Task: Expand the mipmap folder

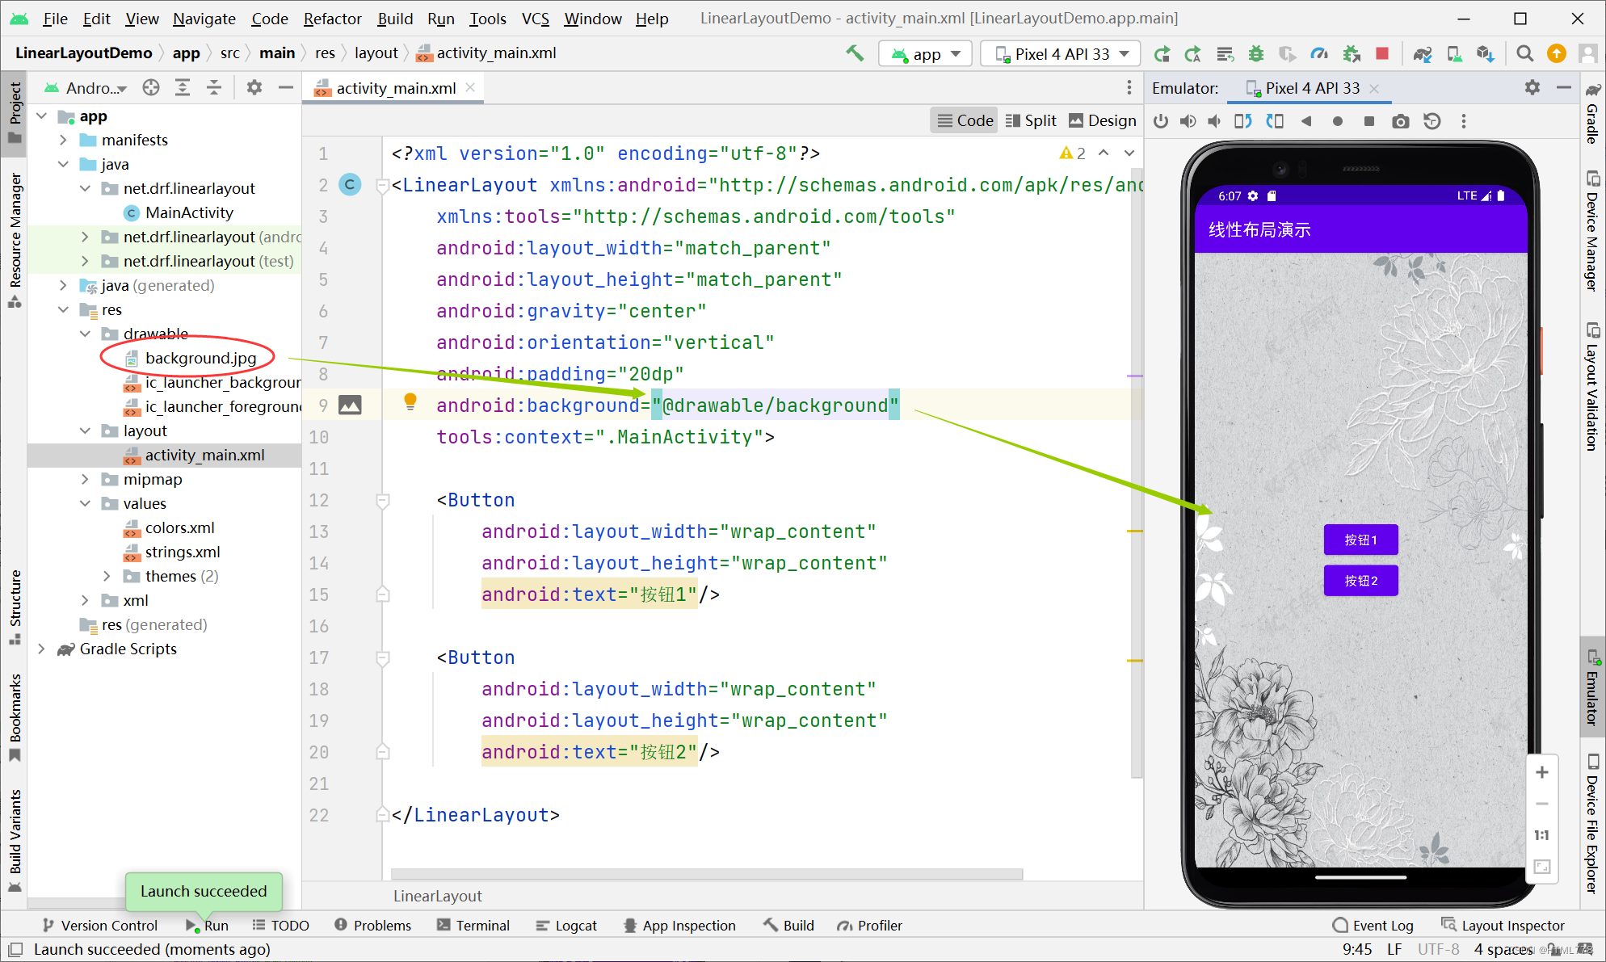Action: (x=85, y=479)
